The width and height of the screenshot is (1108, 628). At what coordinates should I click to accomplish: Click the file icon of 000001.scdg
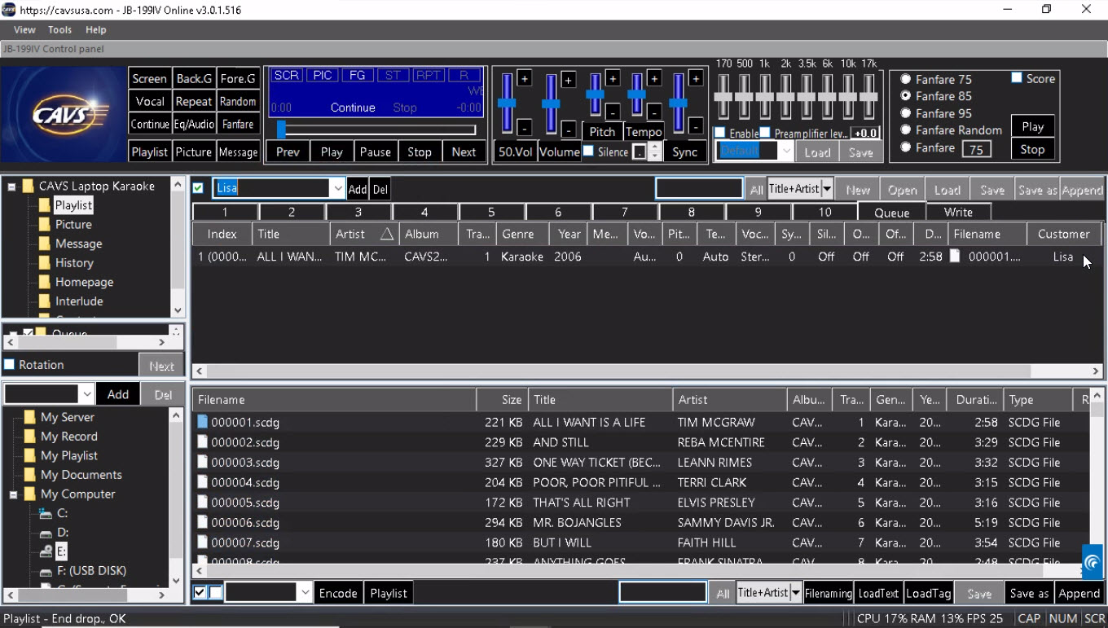point(202,422)
